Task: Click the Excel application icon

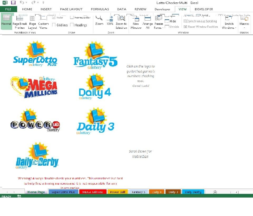Action: coord(5,3)
